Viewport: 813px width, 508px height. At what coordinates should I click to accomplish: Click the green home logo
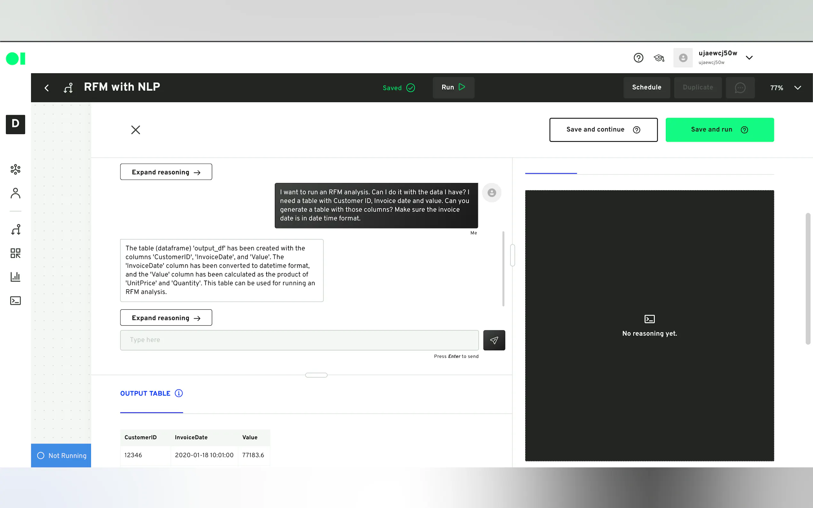(x=15, y=59)
